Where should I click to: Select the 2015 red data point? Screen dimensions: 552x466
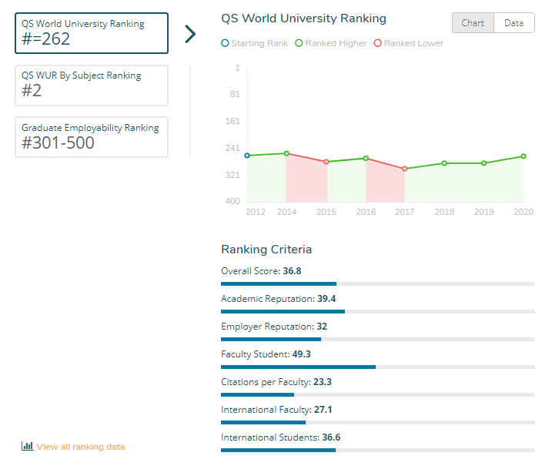tap(326, 162)
